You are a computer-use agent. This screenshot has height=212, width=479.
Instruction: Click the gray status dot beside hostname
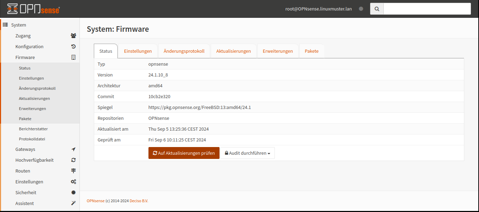[x=361, y=9]
